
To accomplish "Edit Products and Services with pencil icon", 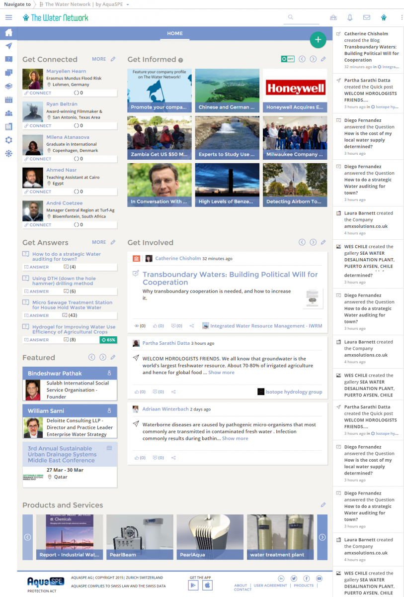I will (323, 504).
